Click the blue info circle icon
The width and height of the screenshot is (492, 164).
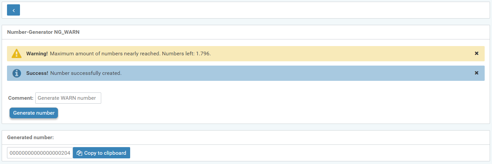click(16, 73)
